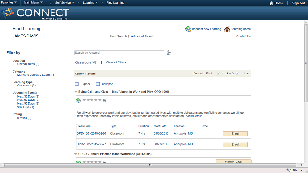
Task: Click the Search by keyword field
Action: tap(119, 53)
